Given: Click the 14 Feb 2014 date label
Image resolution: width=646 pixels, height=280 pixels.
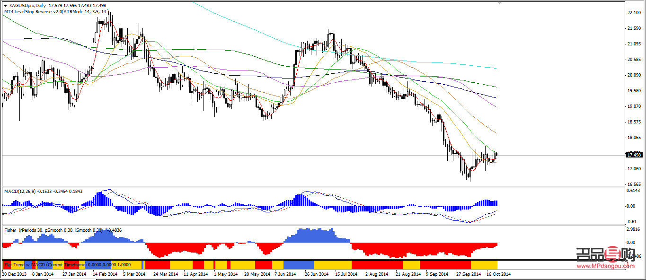Looking at the screenshot, I should (x=105, y=274).
